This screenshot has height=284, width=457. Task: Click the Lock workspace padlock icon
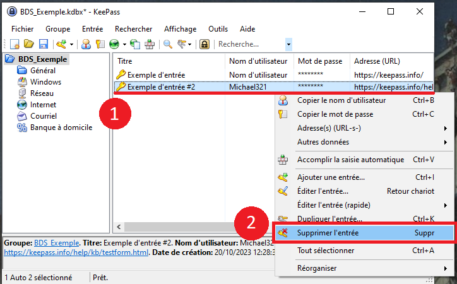(205, 44)
